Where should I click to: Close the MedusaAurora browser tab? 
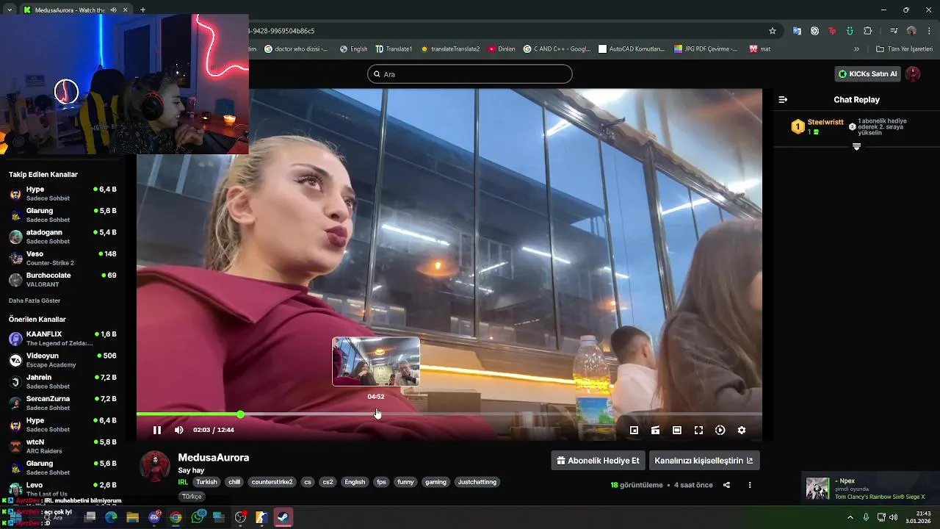126,10
